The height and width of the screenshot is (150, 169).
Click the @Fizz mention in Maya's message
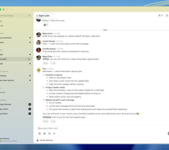(46, 59)
